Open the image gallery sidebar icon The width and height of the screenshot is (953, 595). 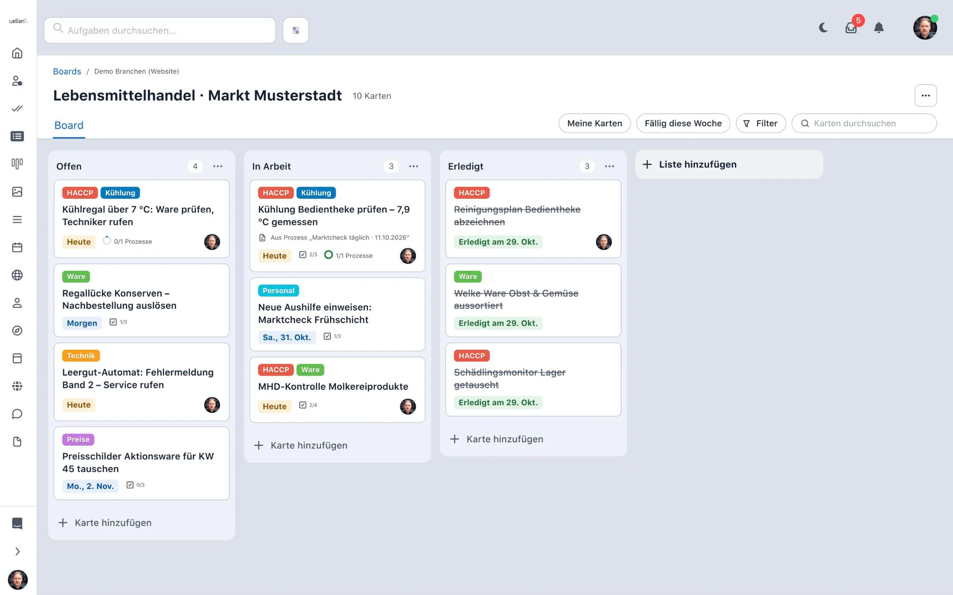[x=17, y=191]
